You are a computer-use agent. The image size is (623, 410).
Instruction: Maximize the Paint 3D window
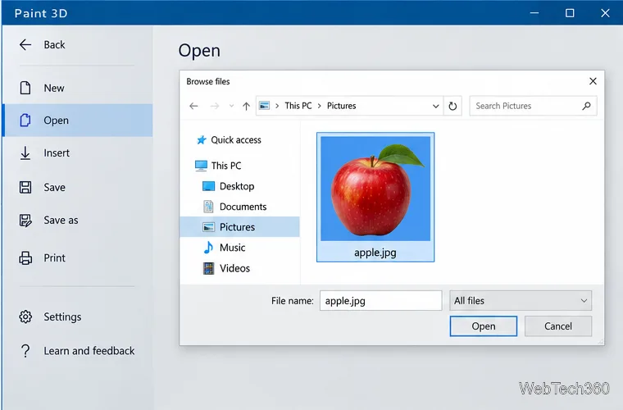point(570,13)
